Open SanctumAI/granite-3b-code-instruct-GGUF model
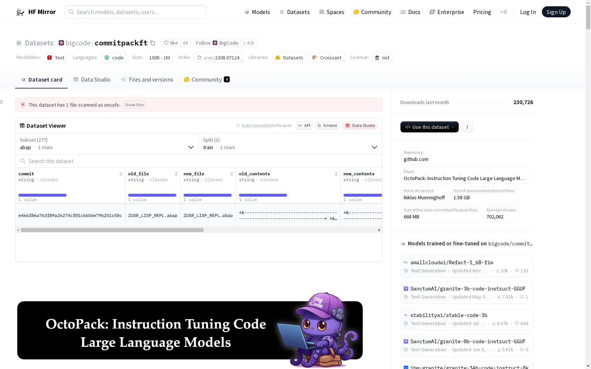The height and width of the screenshot is (369, 591). tap(467, 293)
